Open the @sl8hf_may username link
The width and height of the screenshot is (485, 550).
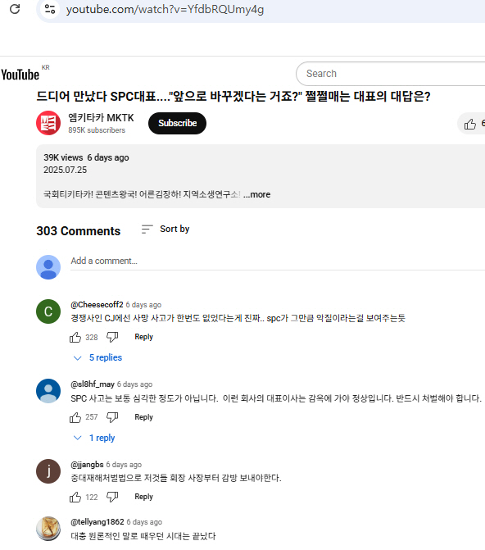click(93, 384)
